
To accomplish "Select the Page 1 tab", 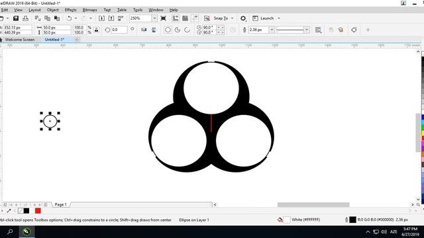I will coord(60,204).
